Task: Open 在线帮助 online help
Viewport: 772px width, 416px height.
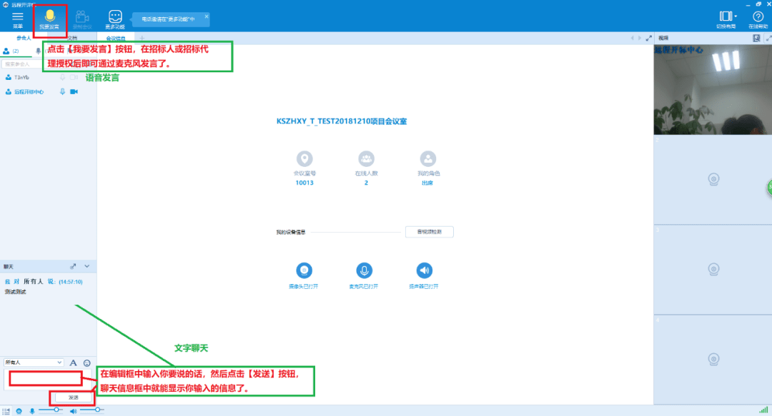Action: pyautogui.click(x=758, y=19)
